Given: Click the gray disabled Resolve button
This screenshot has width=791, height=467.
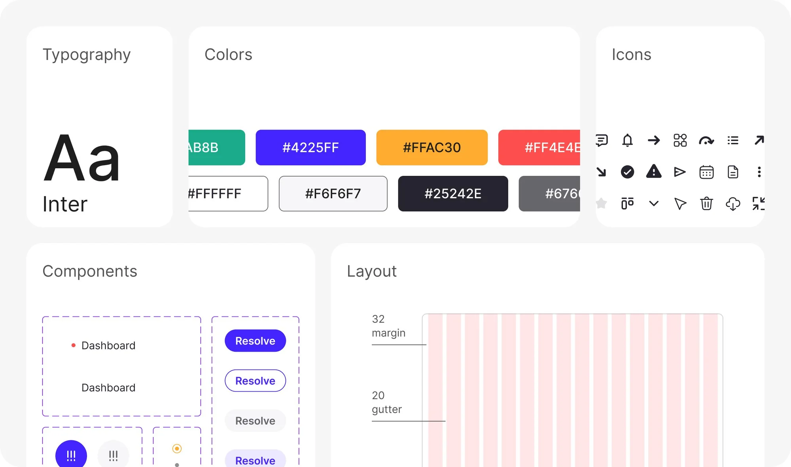Looking at the screenshot, I should [x=255, y=420].
